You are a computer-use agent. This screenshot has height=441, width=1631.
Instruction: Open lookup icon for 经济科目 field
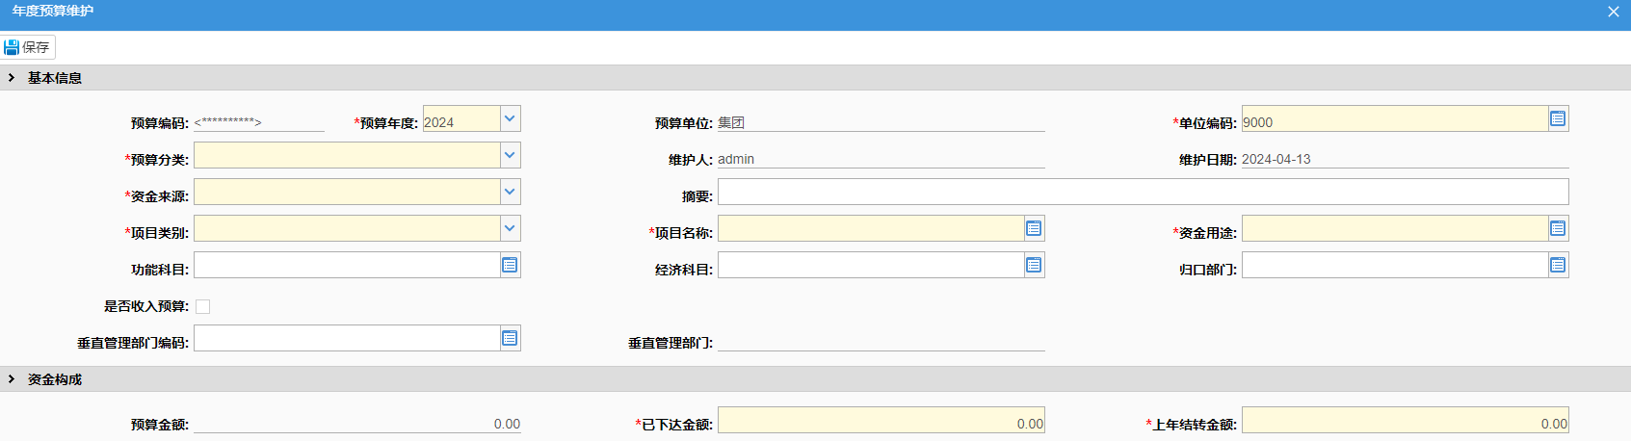pos(1034,265)
